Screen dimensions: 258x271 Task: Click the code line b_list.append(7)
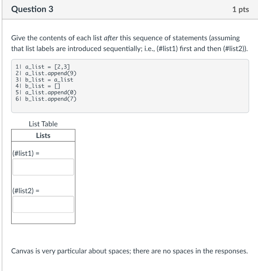(47, 99)
